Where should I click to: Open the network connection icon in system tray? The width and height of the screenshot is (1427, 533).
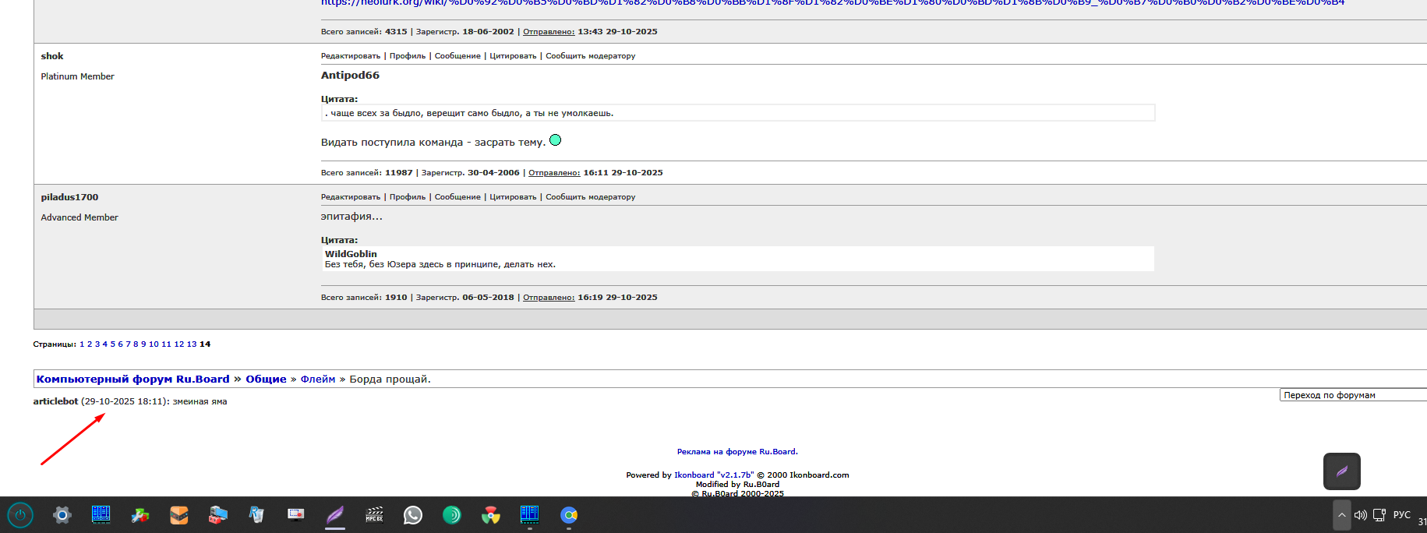(x=1379, y=515)
